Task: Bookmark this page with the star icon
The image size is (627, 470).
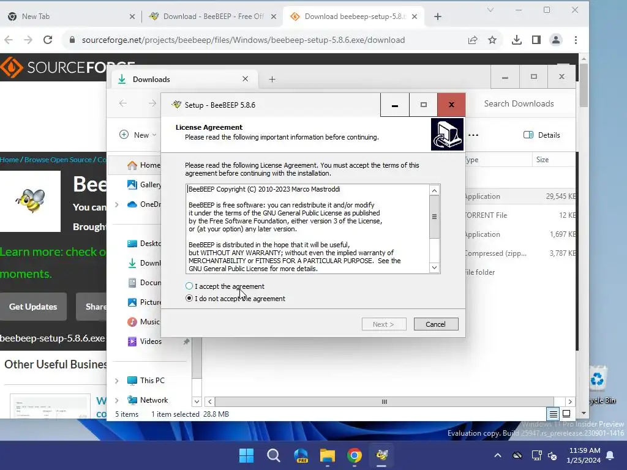Action: pos(492,40)
